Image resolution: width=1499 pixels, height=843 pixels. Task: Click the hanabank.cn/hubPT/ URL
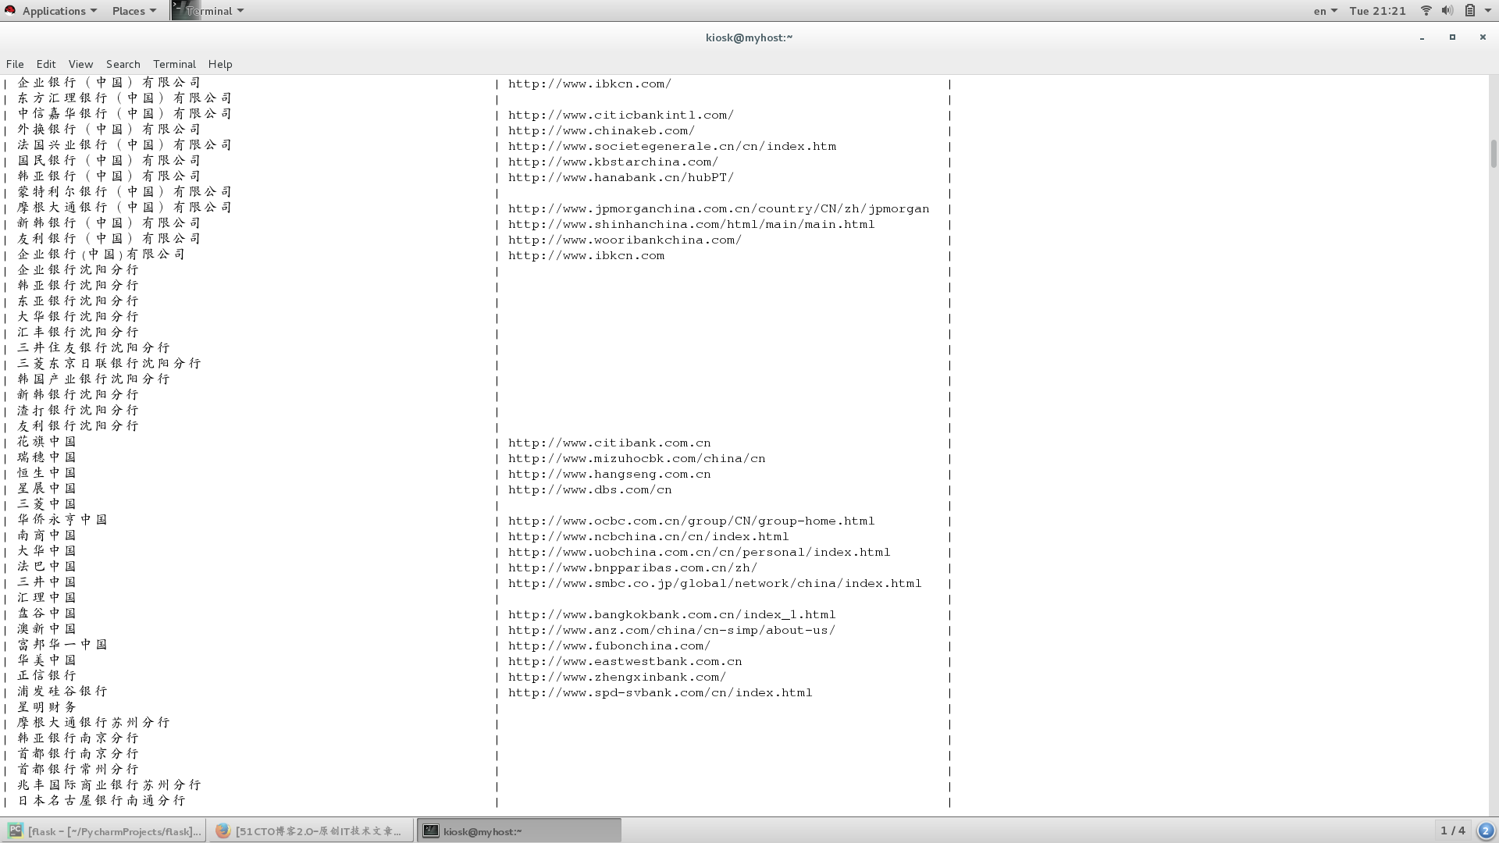621,177
